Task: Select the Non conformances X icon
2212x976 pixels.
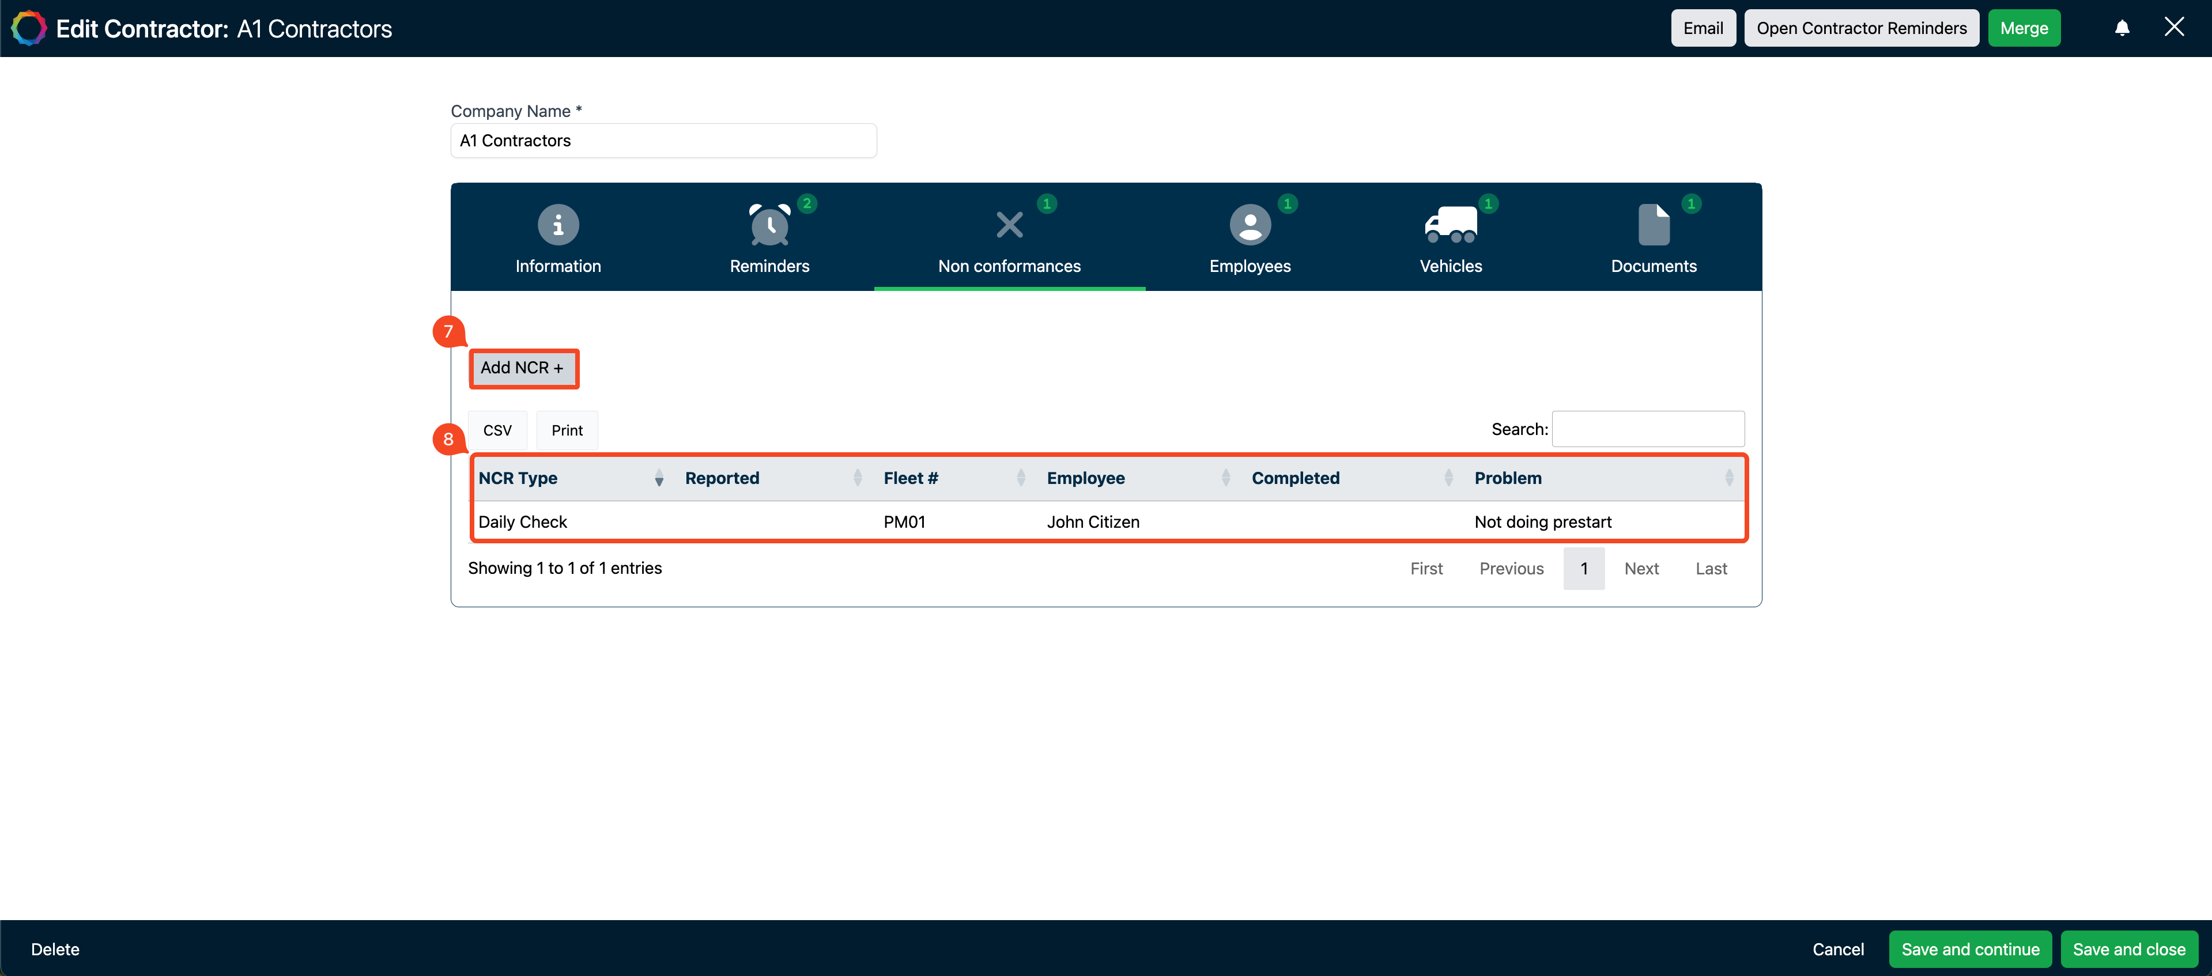Action: pos(1008,224)
